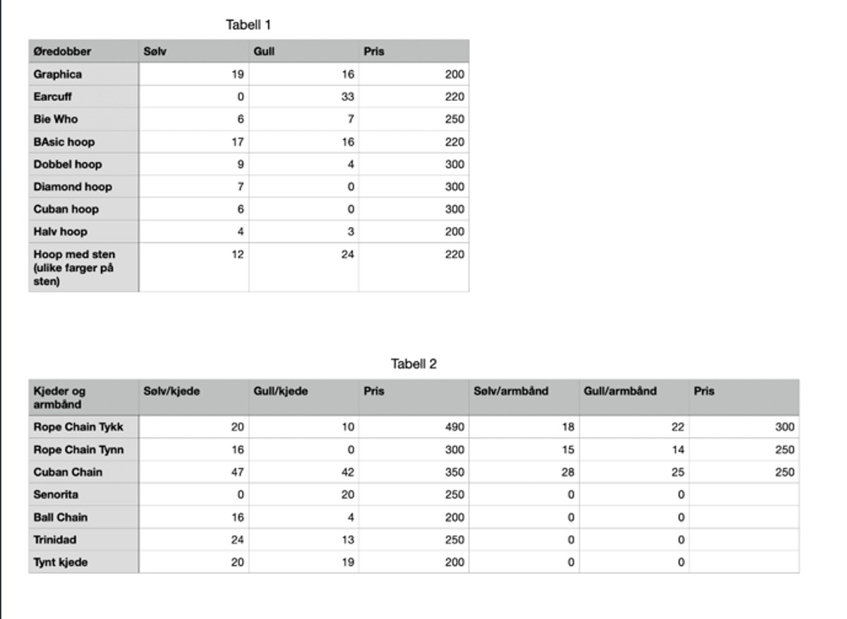Click the Øredobber header cell
Viewport: 847px width, 619px height.
click(83, 51)
